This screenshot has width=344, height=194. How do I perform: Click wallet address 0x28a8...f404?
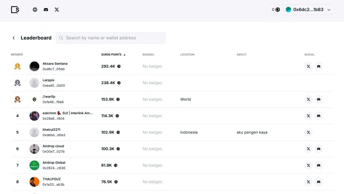[53, 119]
